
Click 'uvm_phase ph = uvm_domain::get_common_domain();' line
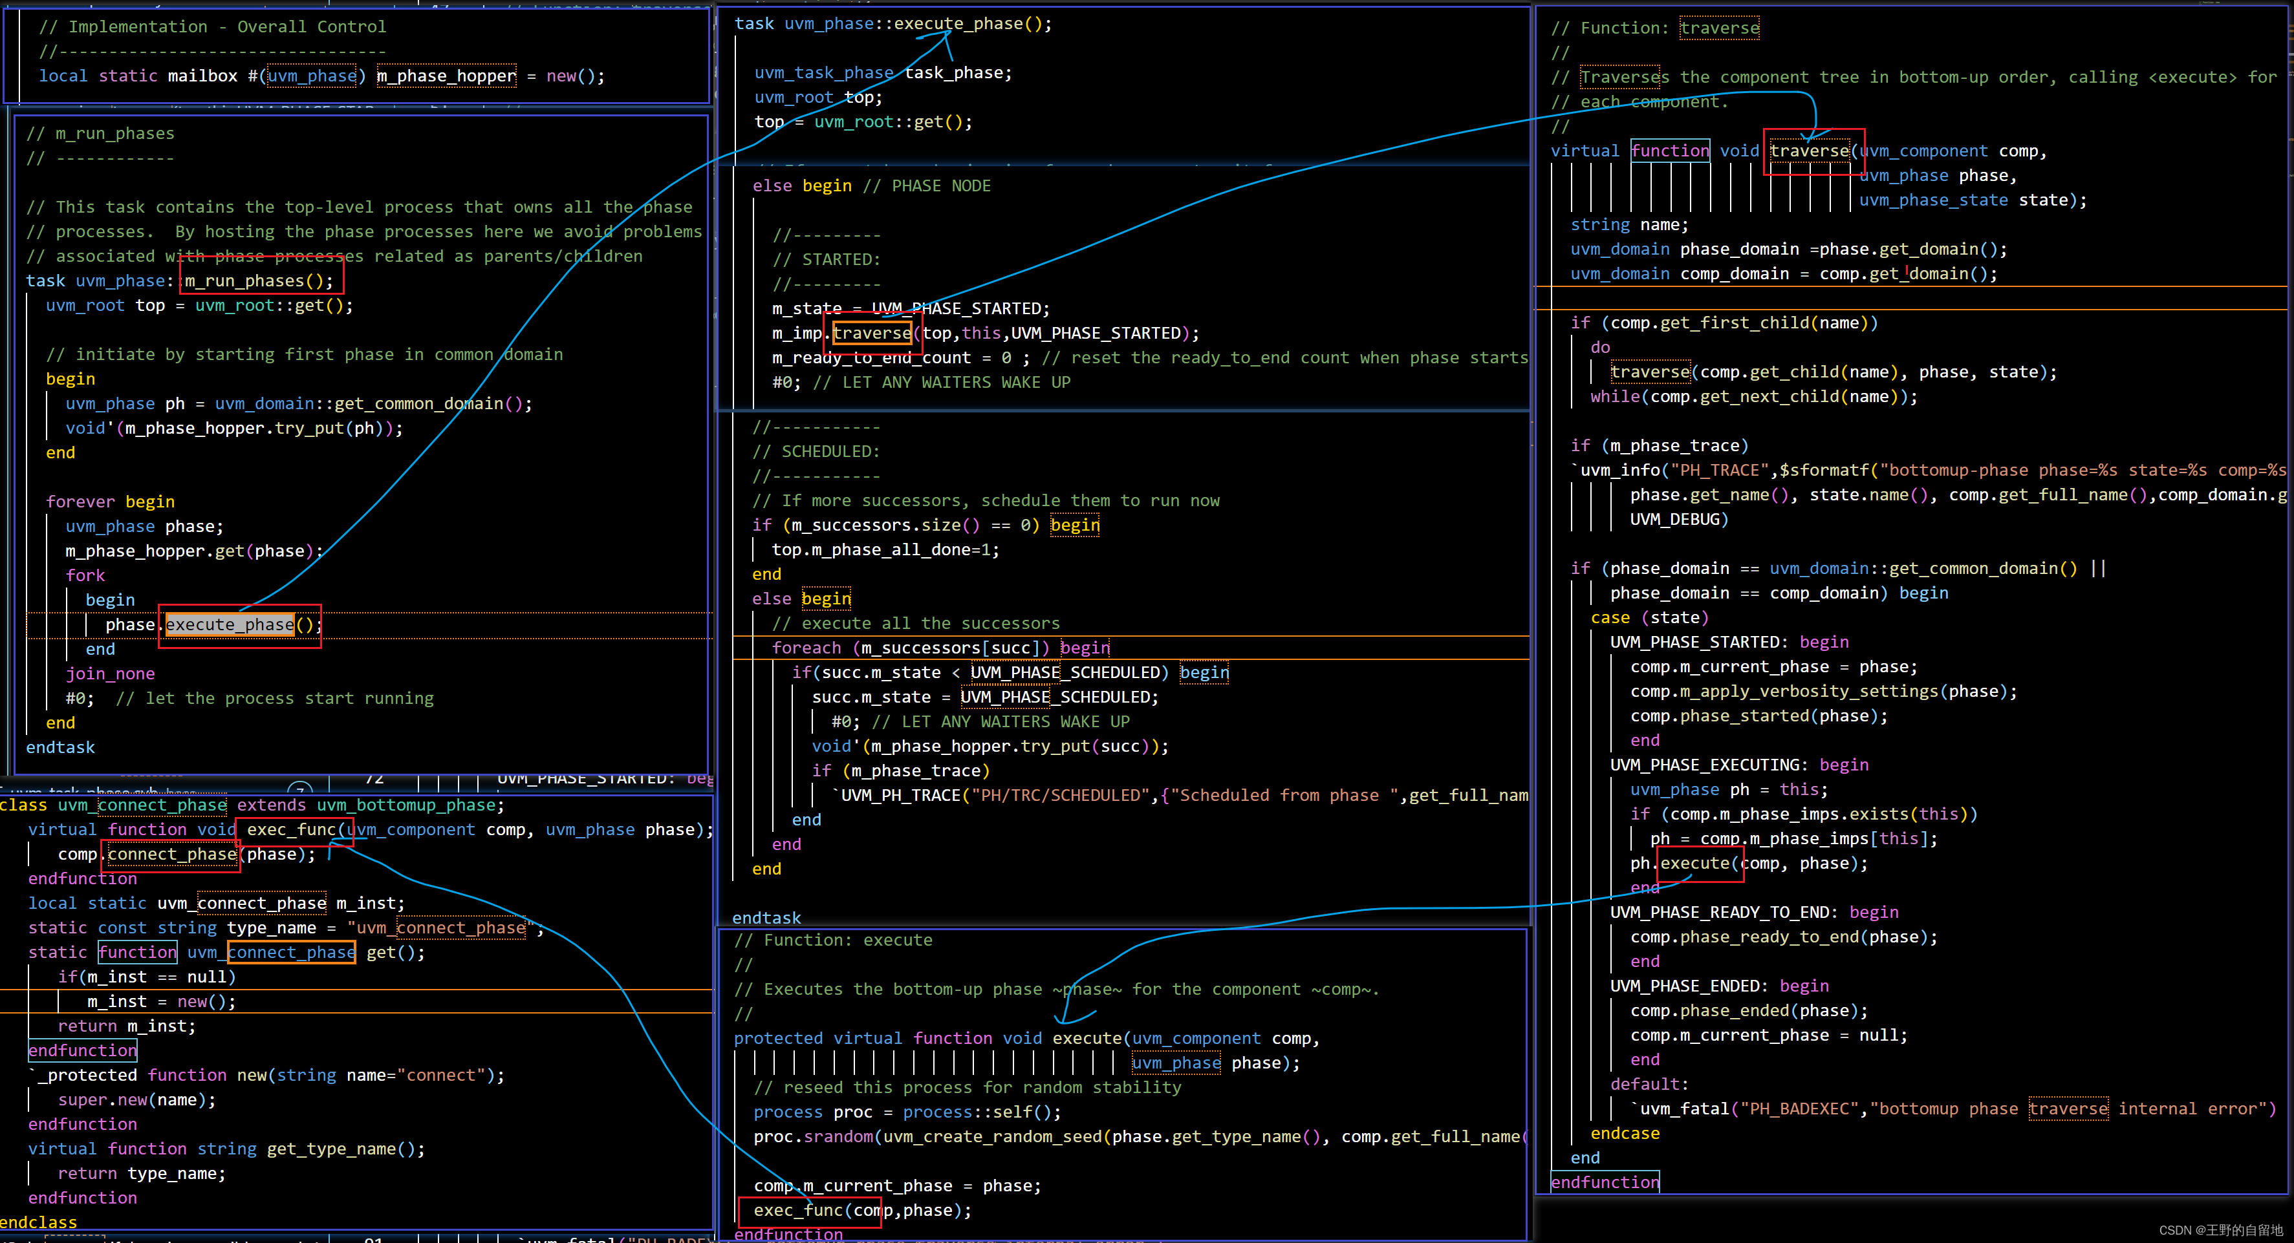(x=298, y=404)
